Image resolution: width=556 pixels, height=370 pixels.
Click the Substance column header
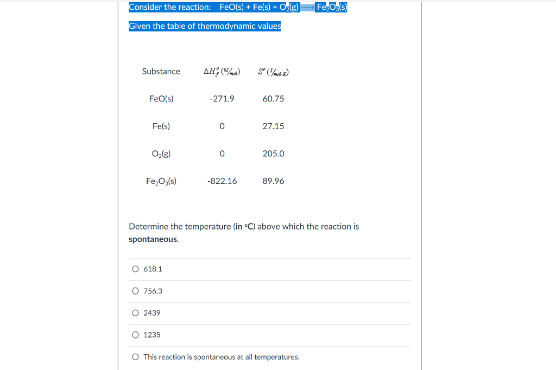(x=161, y=71)
